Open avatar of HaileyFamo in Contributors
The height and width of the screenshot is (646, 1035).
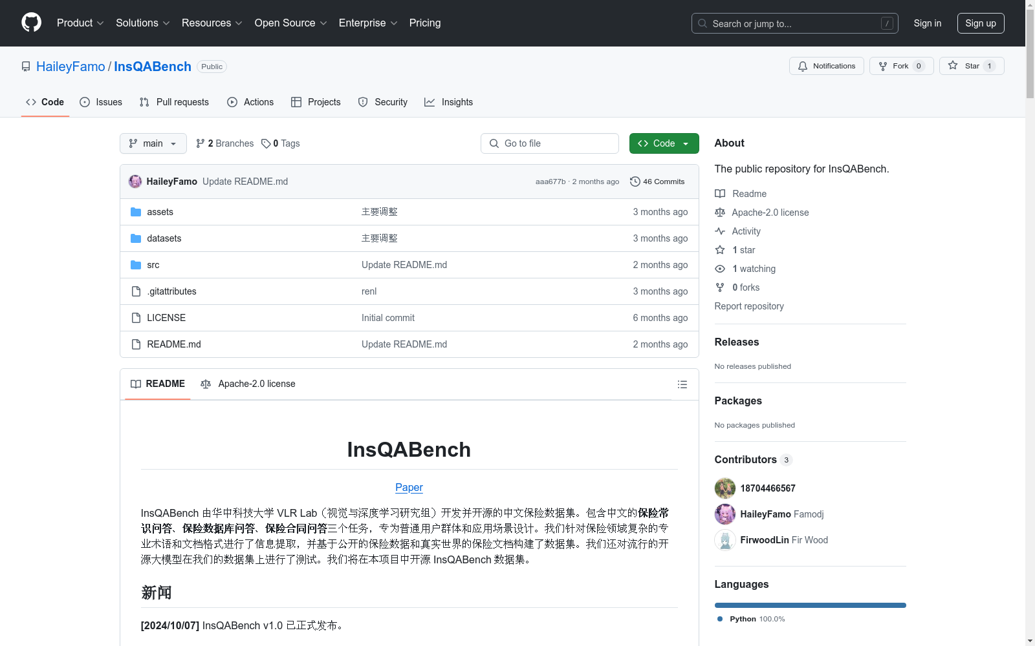point(725,514)
